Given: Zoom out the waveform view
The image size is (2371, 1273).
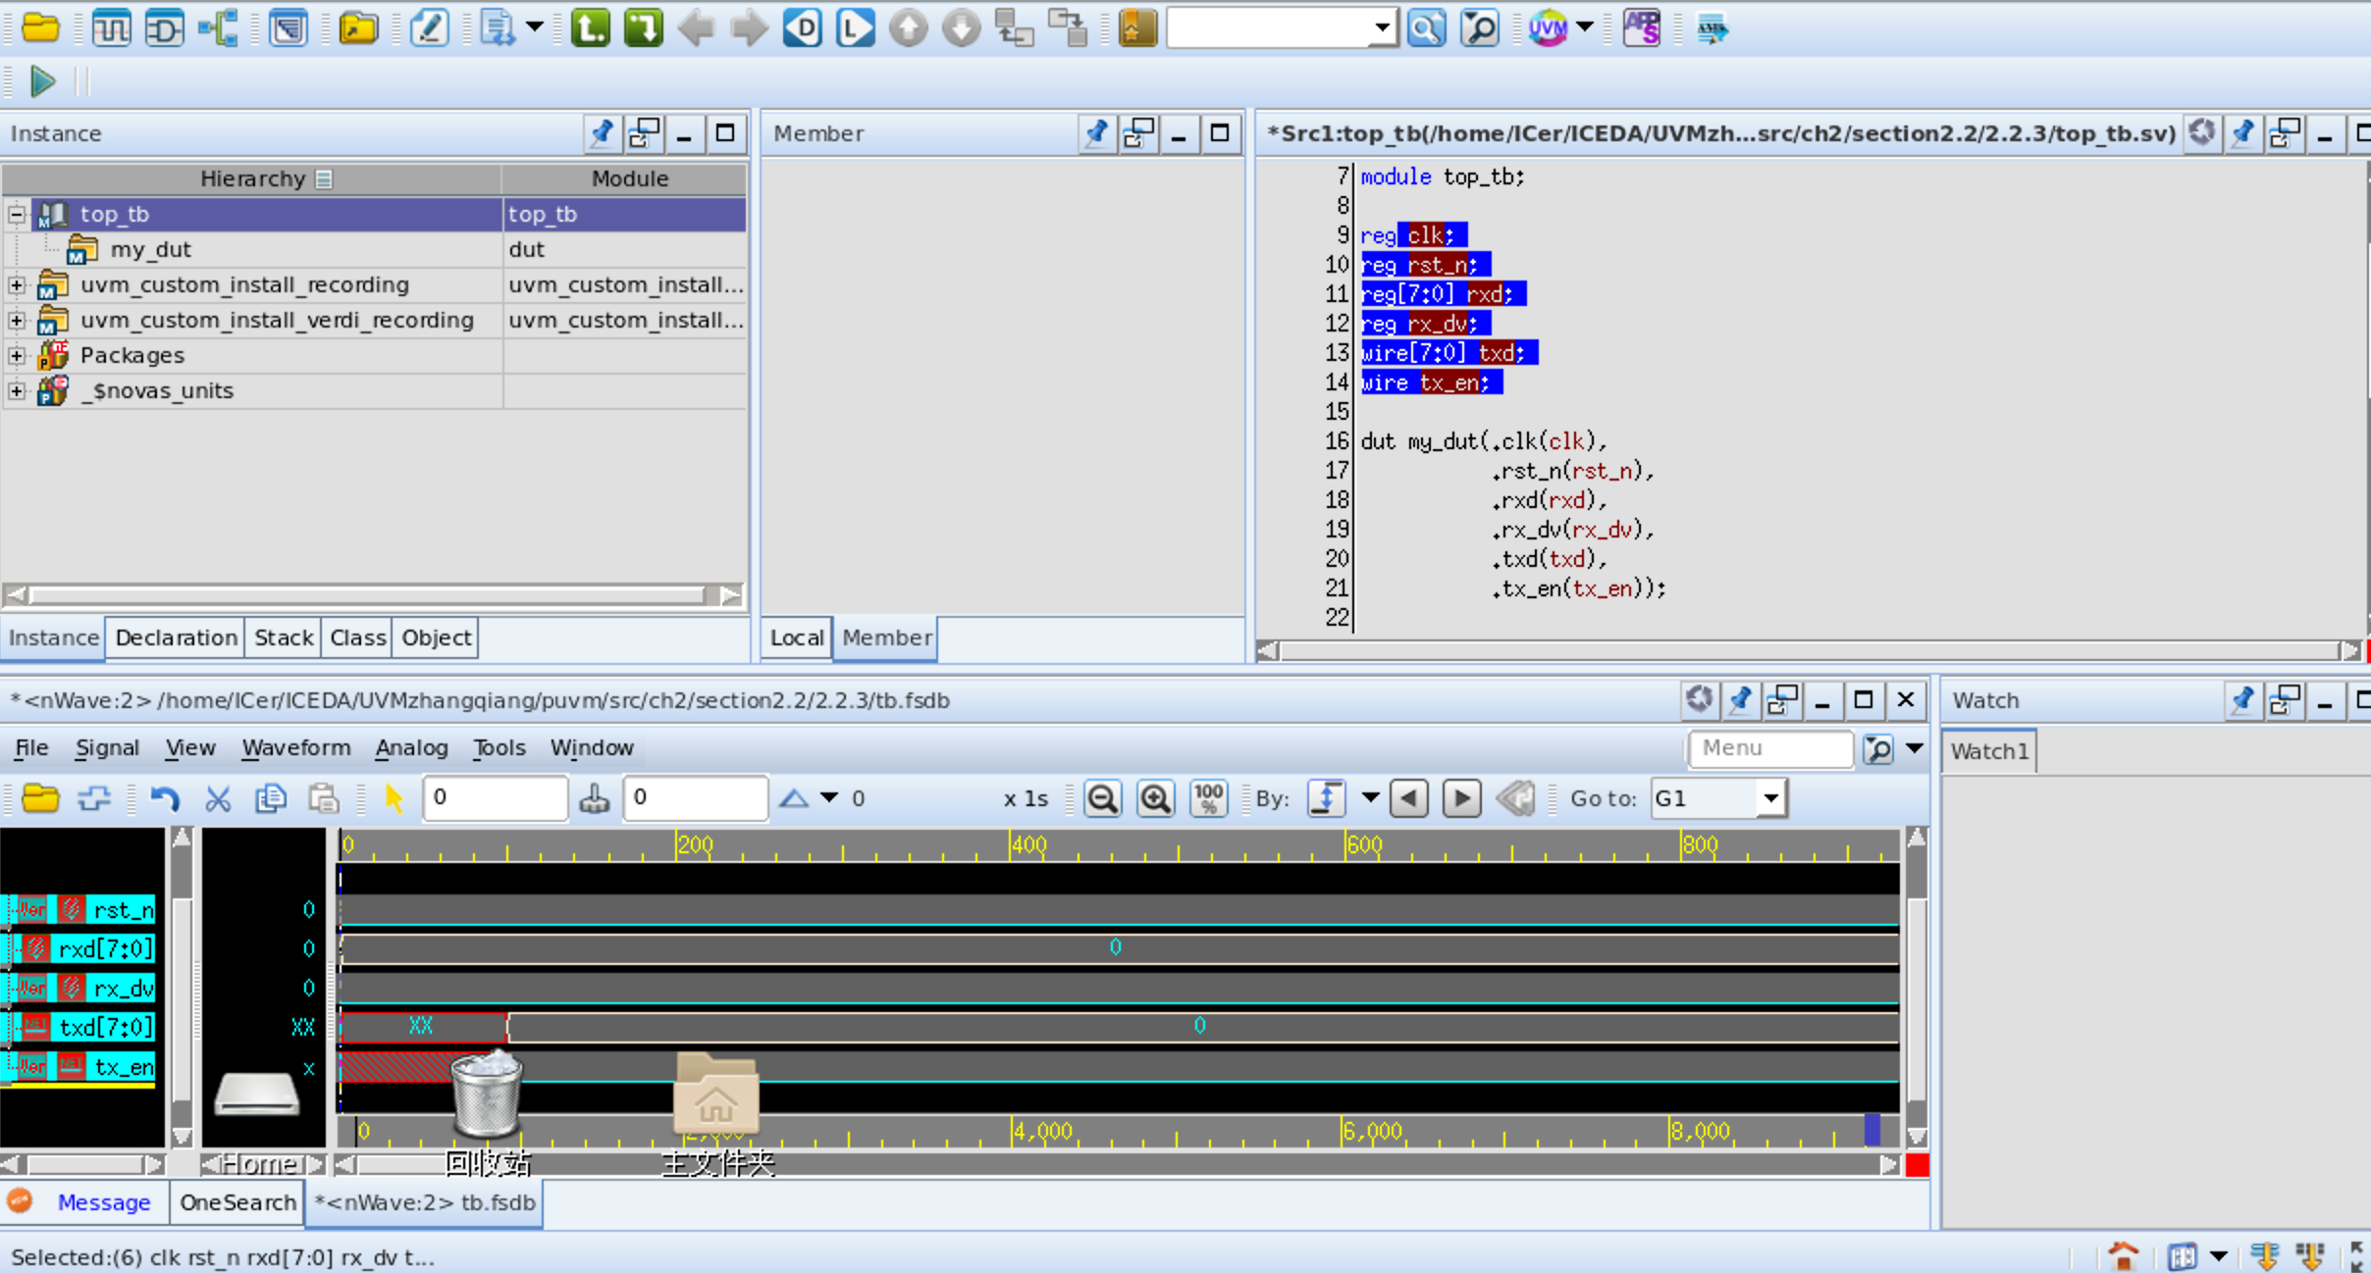Looking at the screenshot, I should tap(1102, 798).
